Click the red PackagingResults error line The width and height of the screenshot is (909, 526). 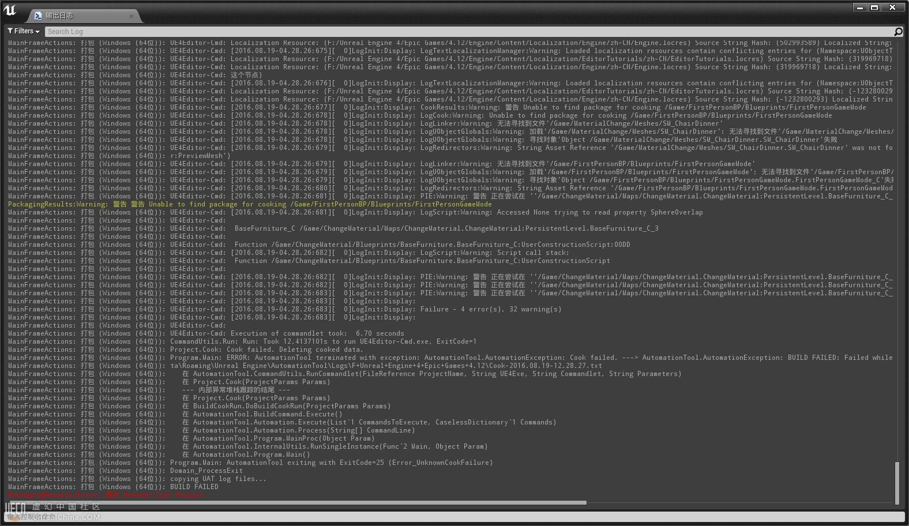click(x=106, y=495)
